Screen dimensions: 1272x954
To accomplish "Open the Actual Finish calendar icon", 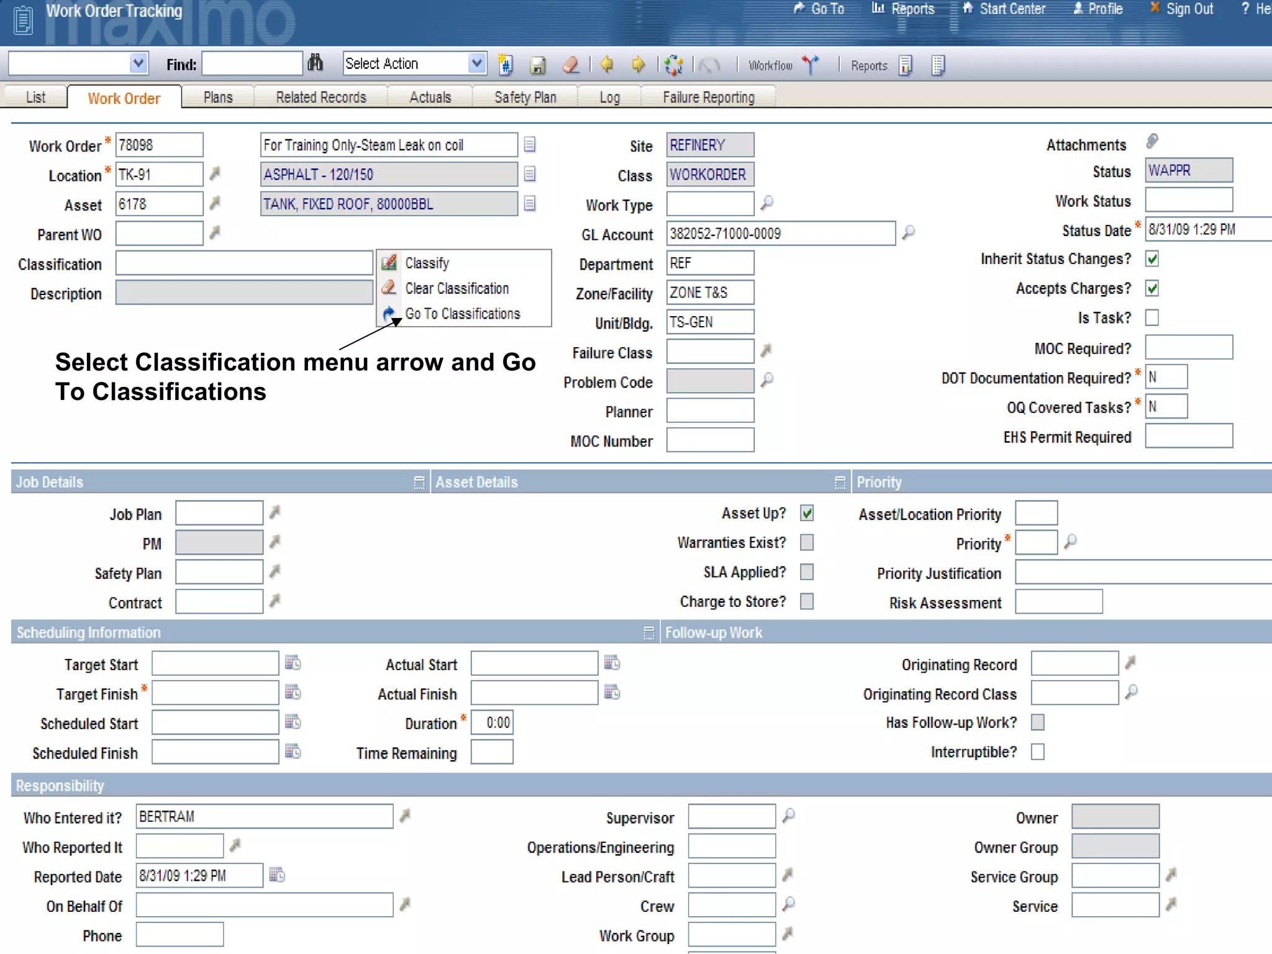I will (x=612, y=692).
